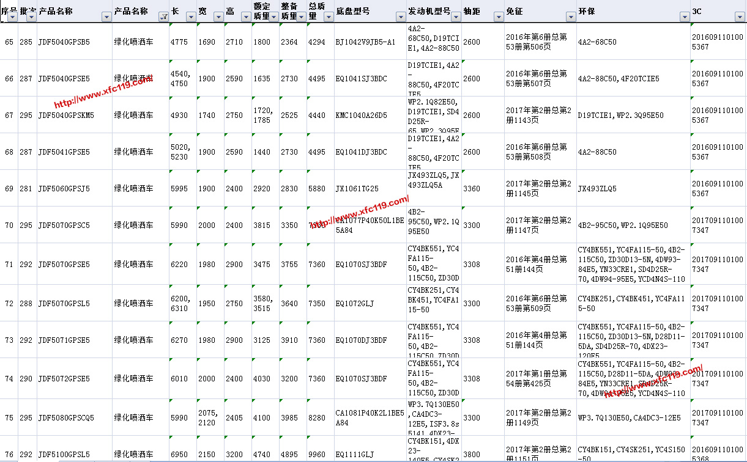Open the 序号 column filter dropdown
Image resolution: width=747 pixels, height=462 pixels.
[x=12, y=17]
